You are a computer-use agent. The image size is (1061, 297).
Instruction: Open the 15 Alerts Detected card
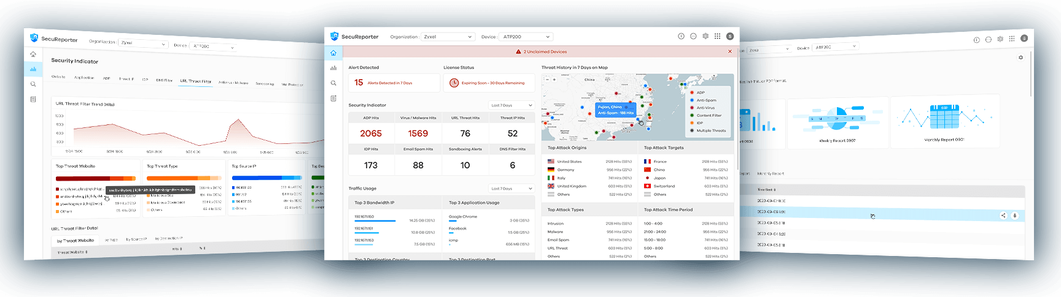click(394, 83)
